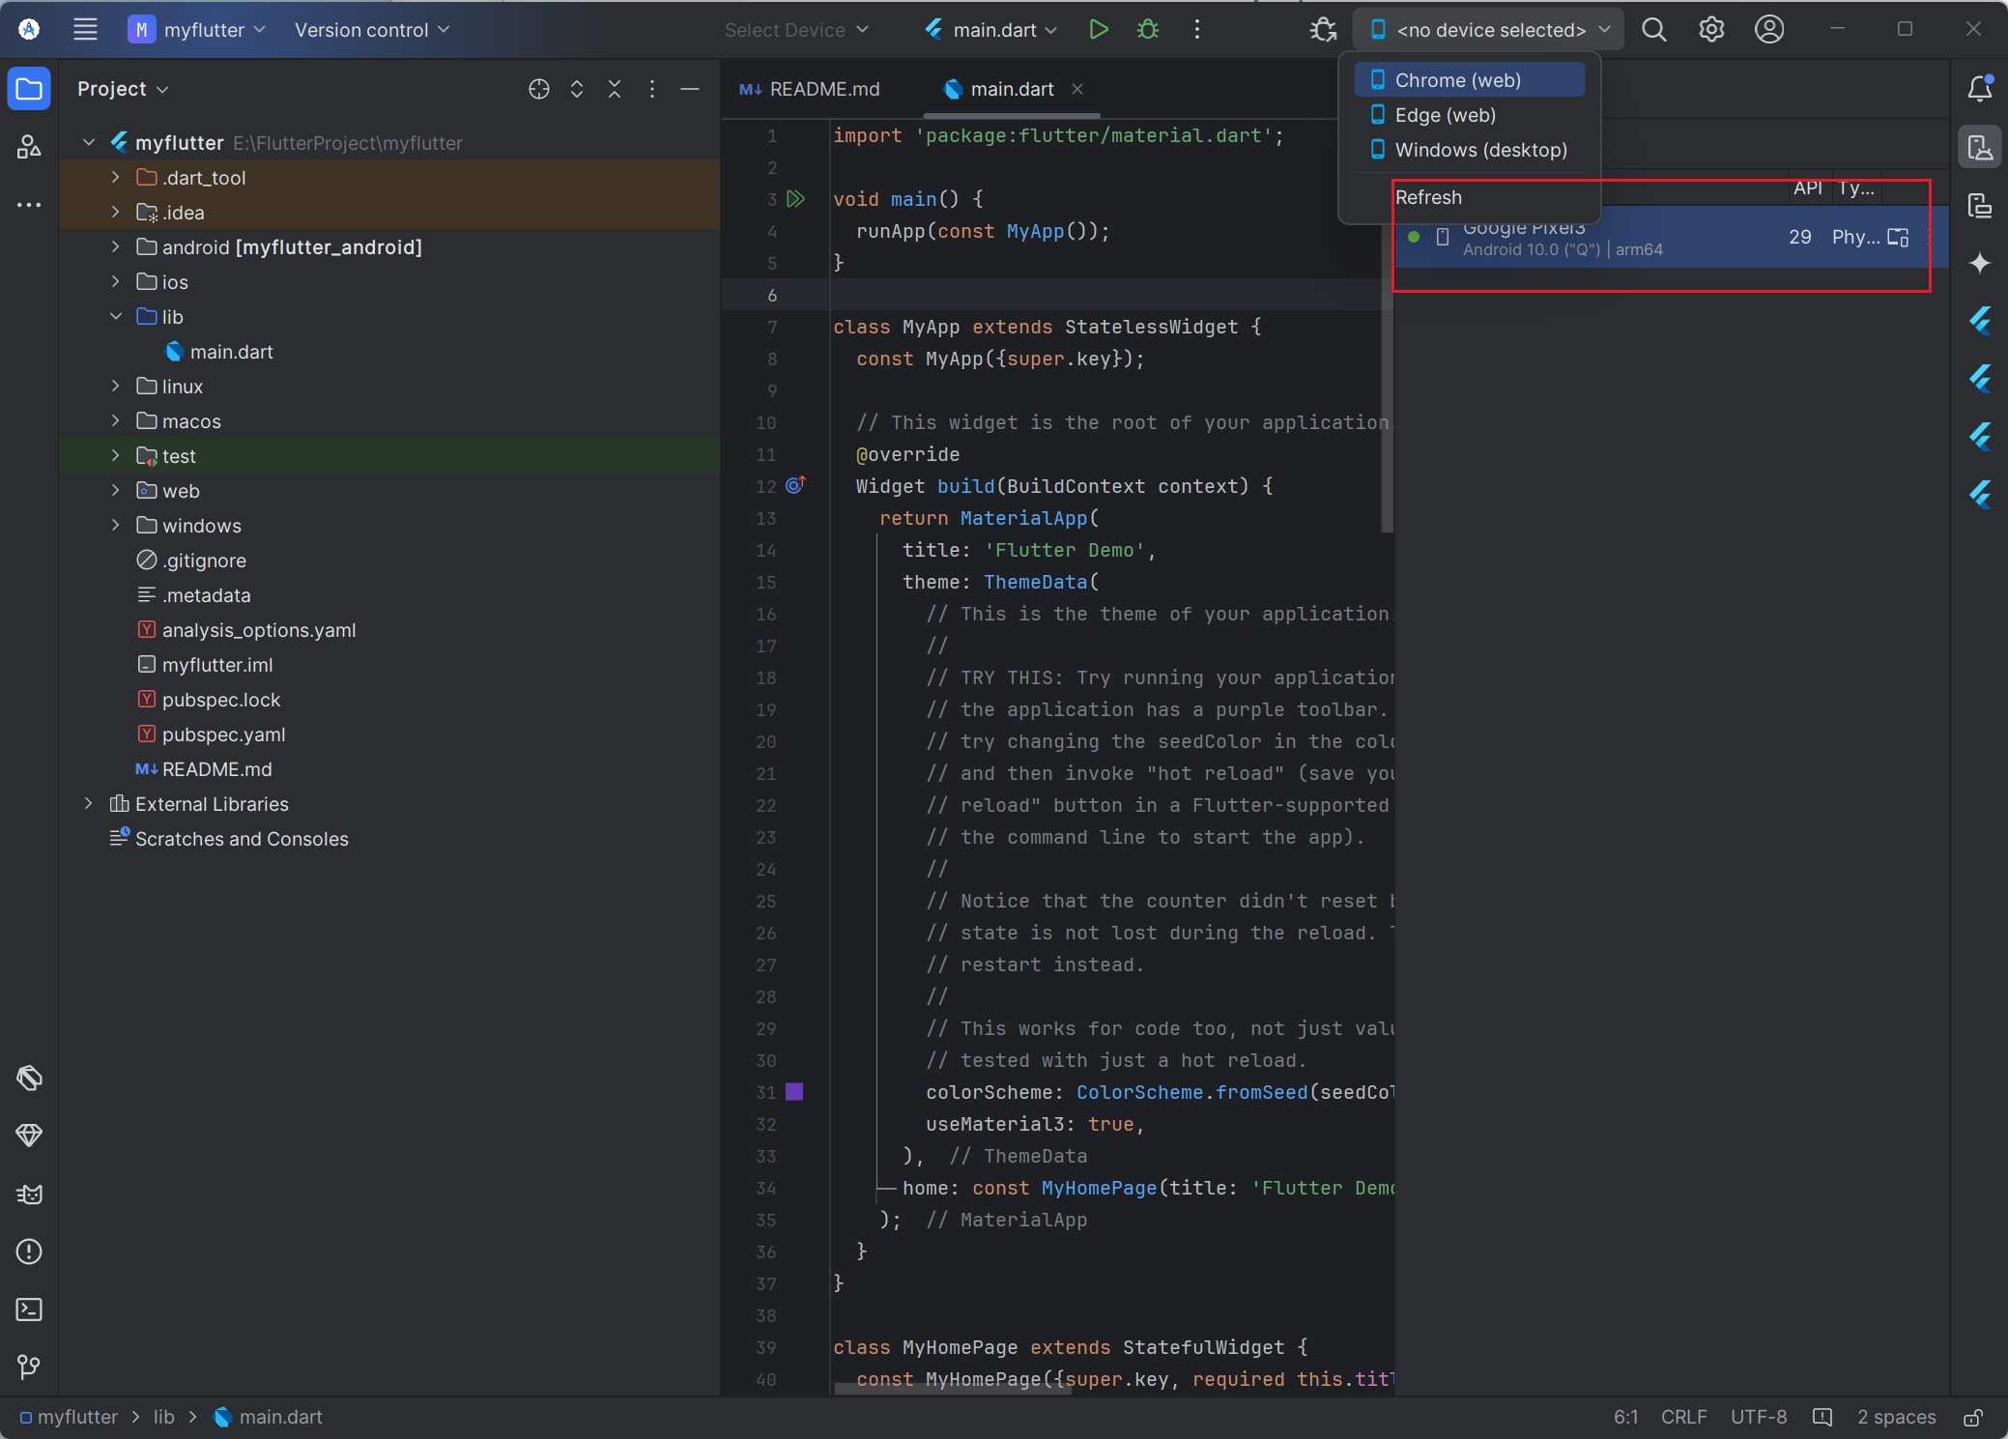
Task: Click the Settings gear icon in toolbar
Action: [1710, 31]
